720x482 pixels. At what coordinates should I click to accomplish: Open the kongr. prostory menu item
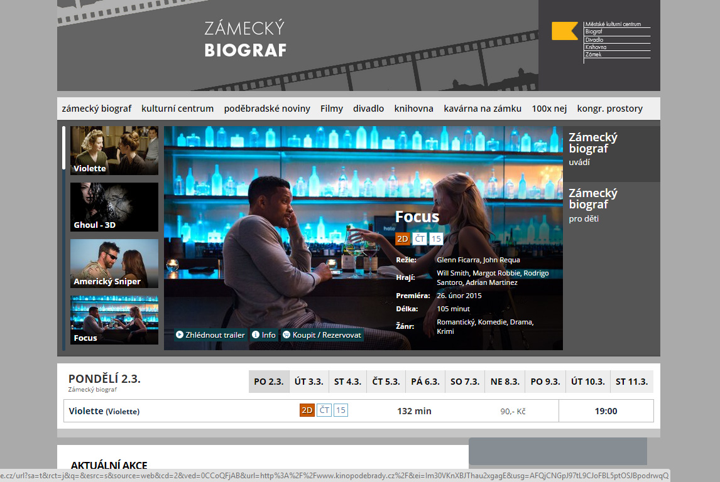point(610,109)
